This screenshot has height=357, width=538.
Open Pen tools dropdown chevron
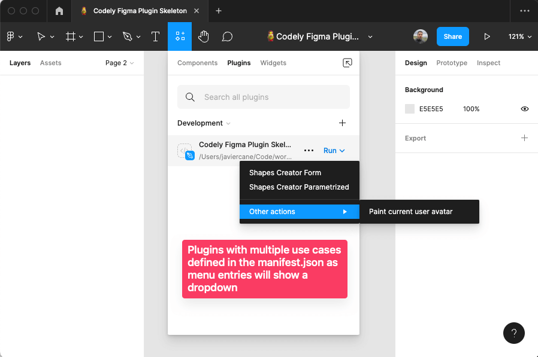138,36
